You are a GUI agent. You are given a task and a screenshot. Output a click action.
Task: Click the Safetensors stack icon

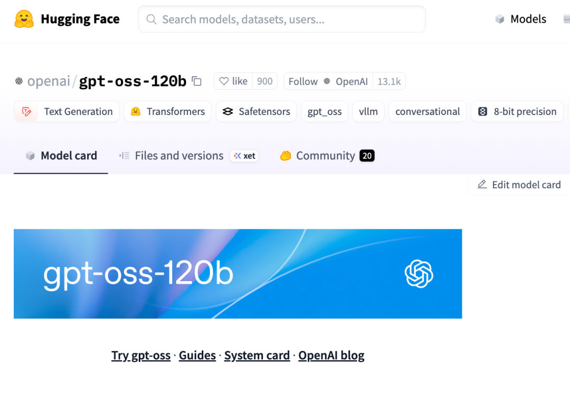click(227, 112)
